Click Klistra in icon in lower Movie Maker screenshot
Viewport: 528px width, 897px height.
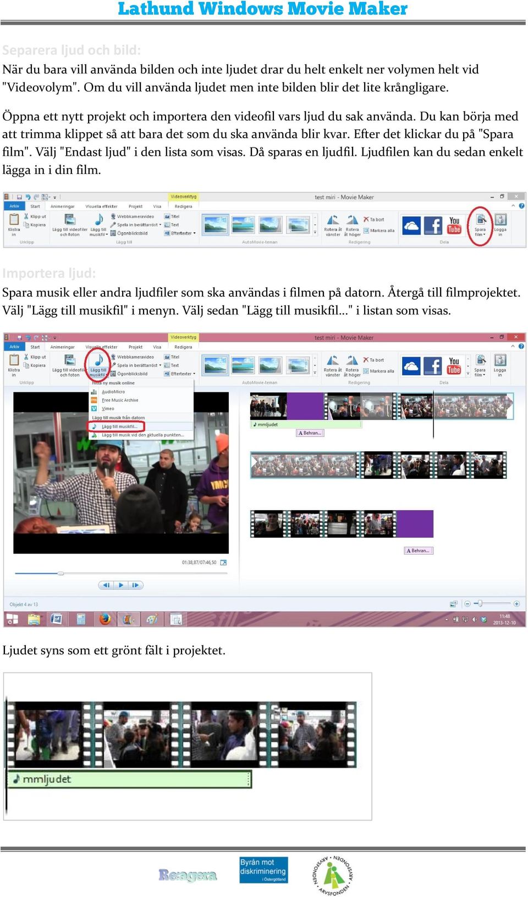tap(14, 364)
